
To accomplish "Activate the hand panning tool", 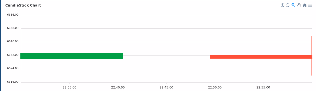I will point(299,5).
